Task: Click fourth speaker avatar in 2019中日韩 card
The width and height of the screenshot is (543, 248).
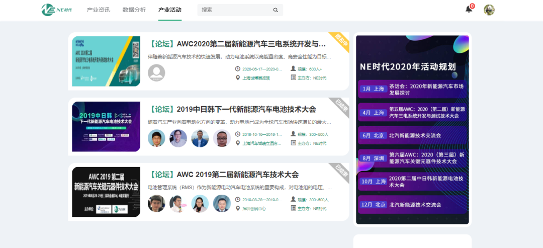Action: click(222, 138)
